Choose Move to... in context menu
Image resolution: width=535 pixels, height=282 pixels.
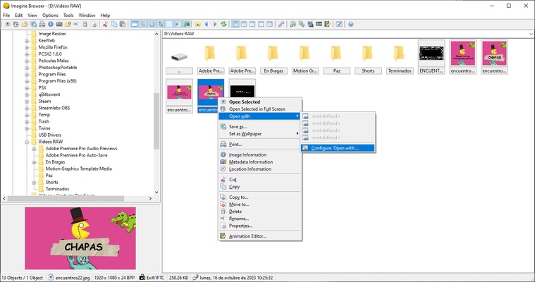pos(260,204)
